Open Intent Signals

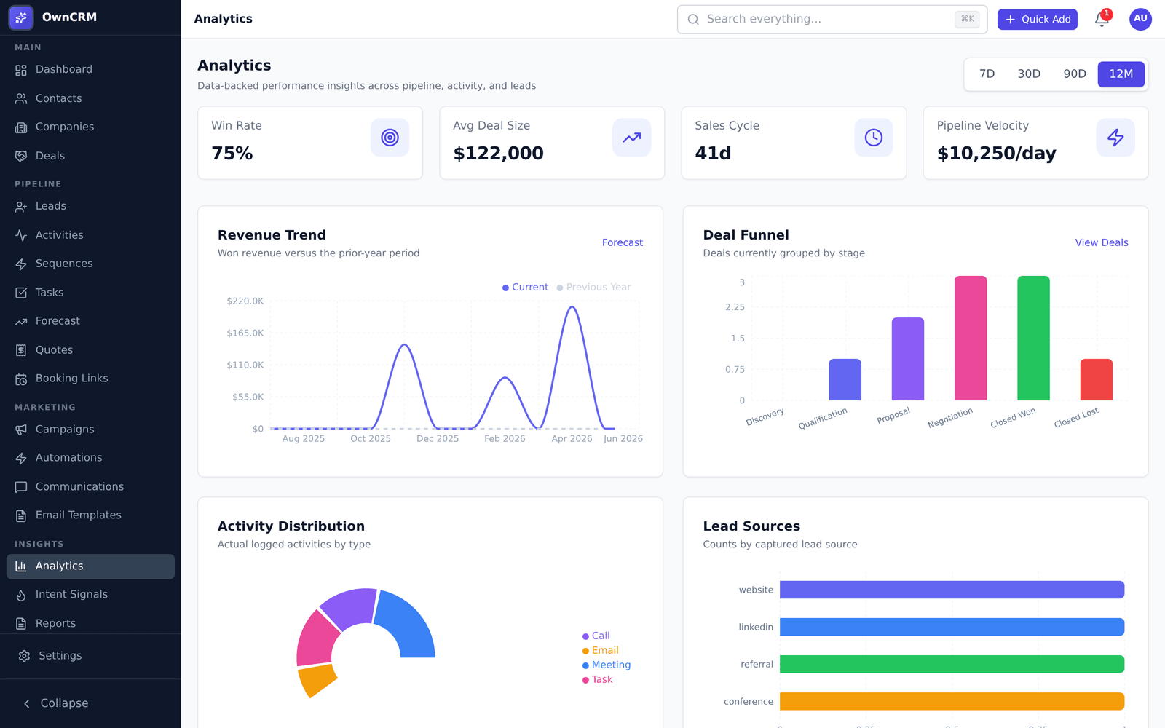(x=90, y=595)
